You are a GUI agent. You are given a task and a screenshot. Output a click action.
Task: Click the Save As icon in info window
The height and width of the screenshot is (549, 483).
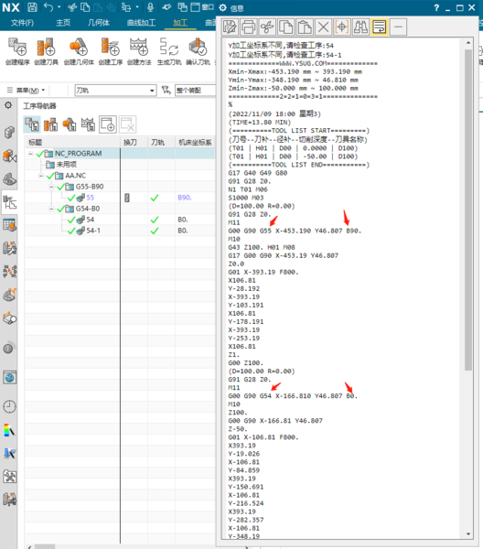tap(230, 27)
